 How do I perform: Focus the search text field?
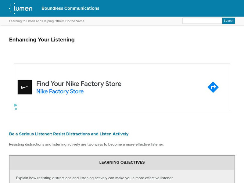(202, 21)
